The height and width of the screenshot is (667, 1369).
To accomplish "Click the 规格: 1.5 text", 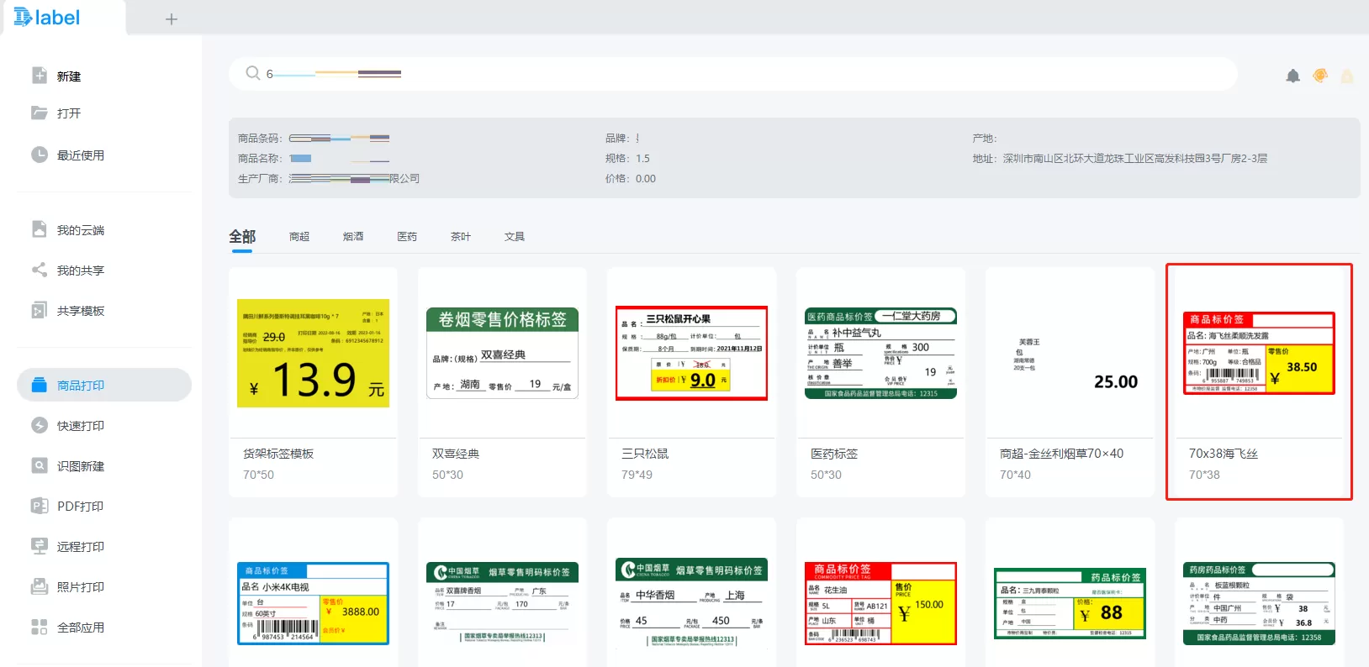I will tap(627, 159).
